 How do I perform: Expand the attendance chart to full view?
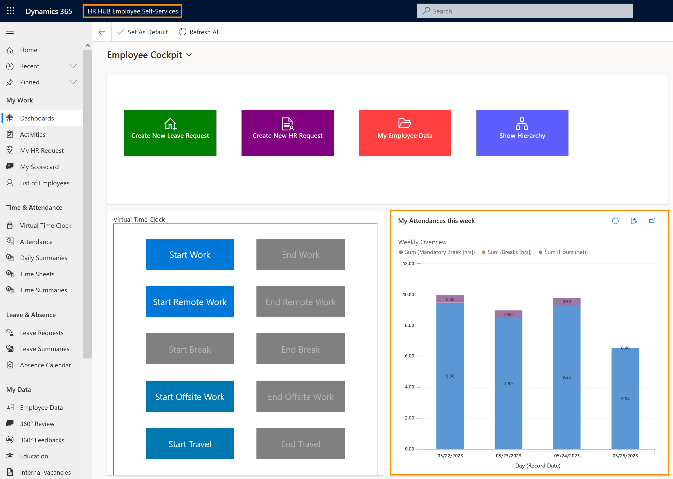pos(652,221)
